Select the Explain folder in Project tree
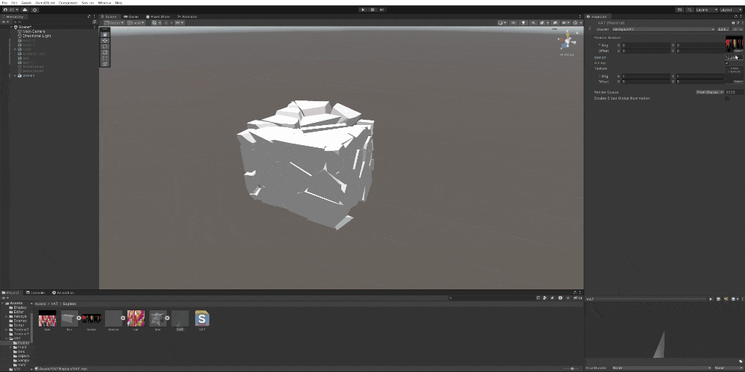745x372 pixels. point(22,342)
